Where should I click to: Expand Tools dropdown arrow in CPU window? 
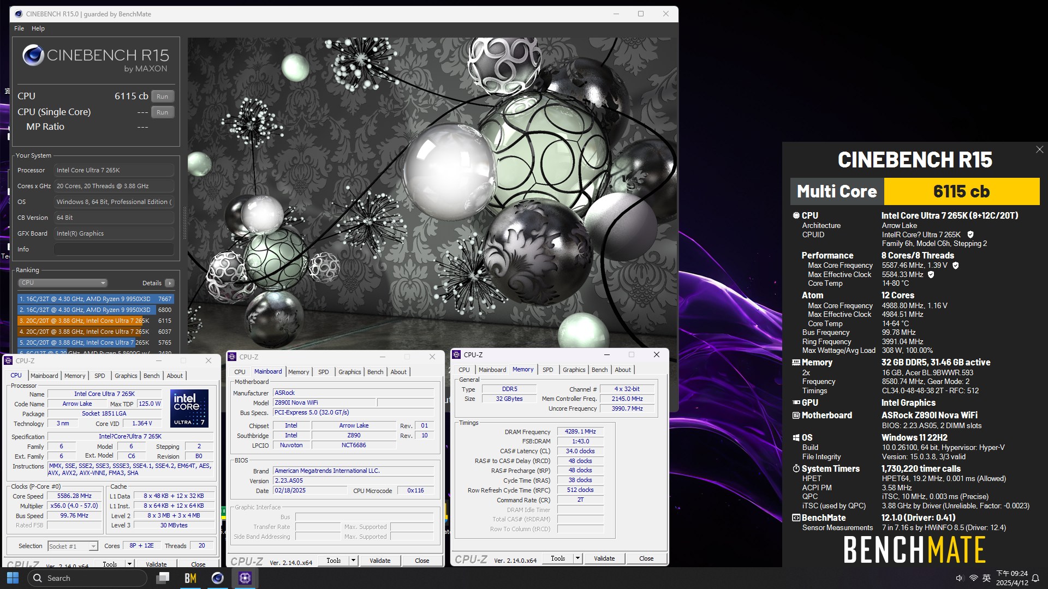pos(129,564)
